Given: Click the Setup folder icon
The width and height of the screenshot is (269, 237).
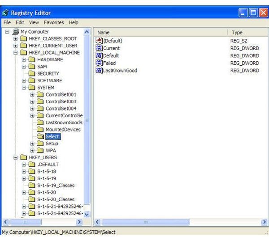Looking at the screenshot, I should click(x=40, y=144).
